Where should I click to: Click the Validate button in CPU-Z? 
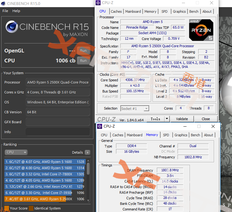(182, 119)
